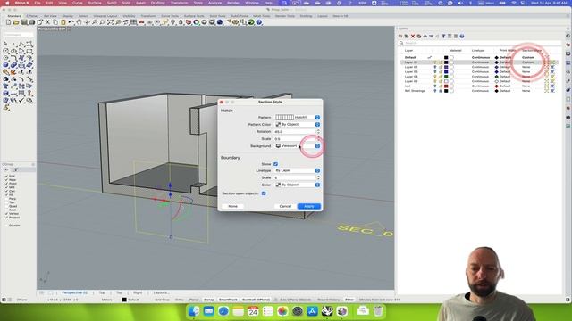The image size is (572, 321).
Task: Click Apply in Section Style dialog
Action: click(309, 206)
